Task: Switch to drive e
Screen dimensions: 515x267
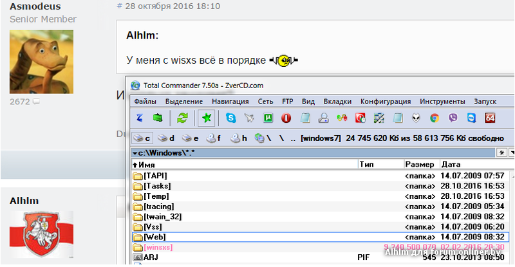Action: [x=191, y=138]
